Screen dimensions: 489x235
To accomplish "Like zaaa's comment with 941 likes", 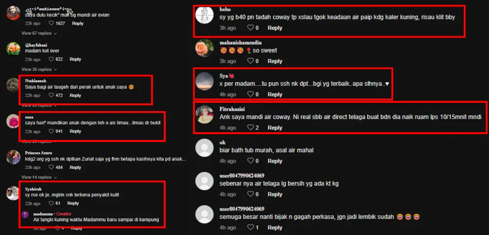I will pyautogui.click(x=51, y=131).
